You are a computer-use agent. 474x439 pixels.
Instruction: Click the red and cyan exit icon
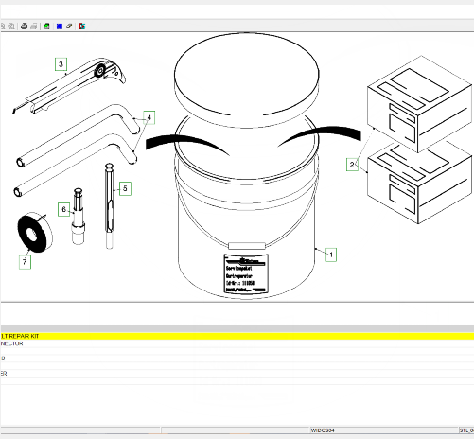81,26
